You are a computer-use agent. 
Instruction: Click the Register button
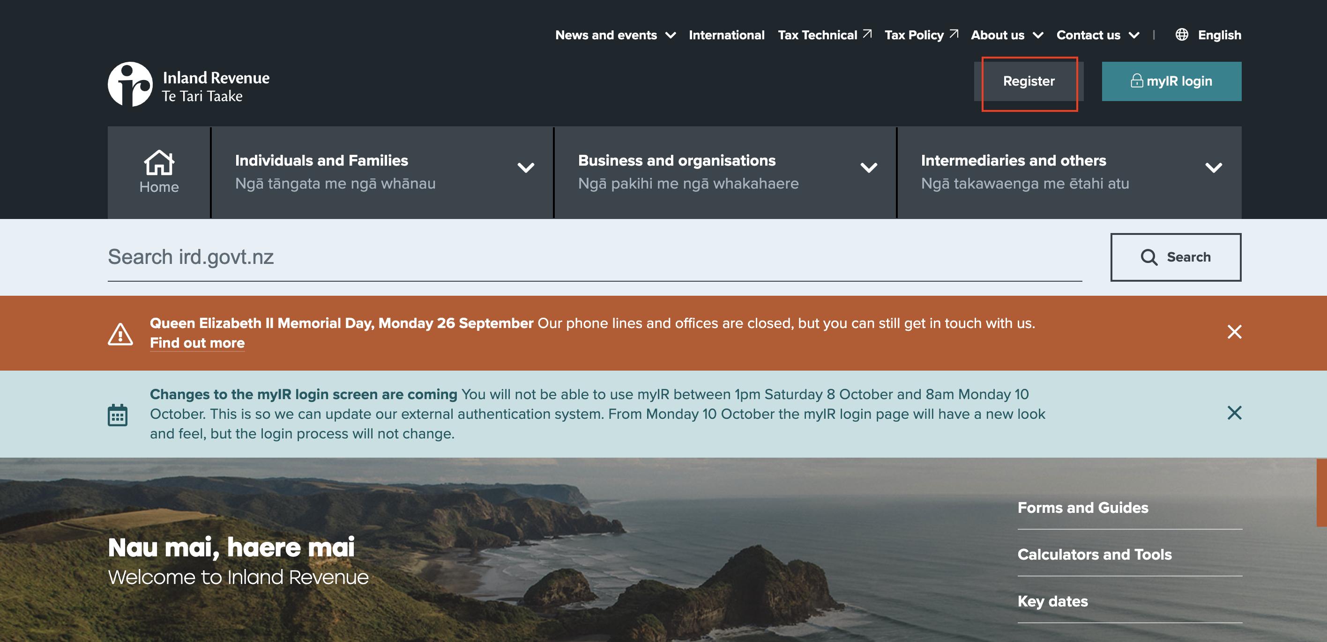(x=1028, y=81)
